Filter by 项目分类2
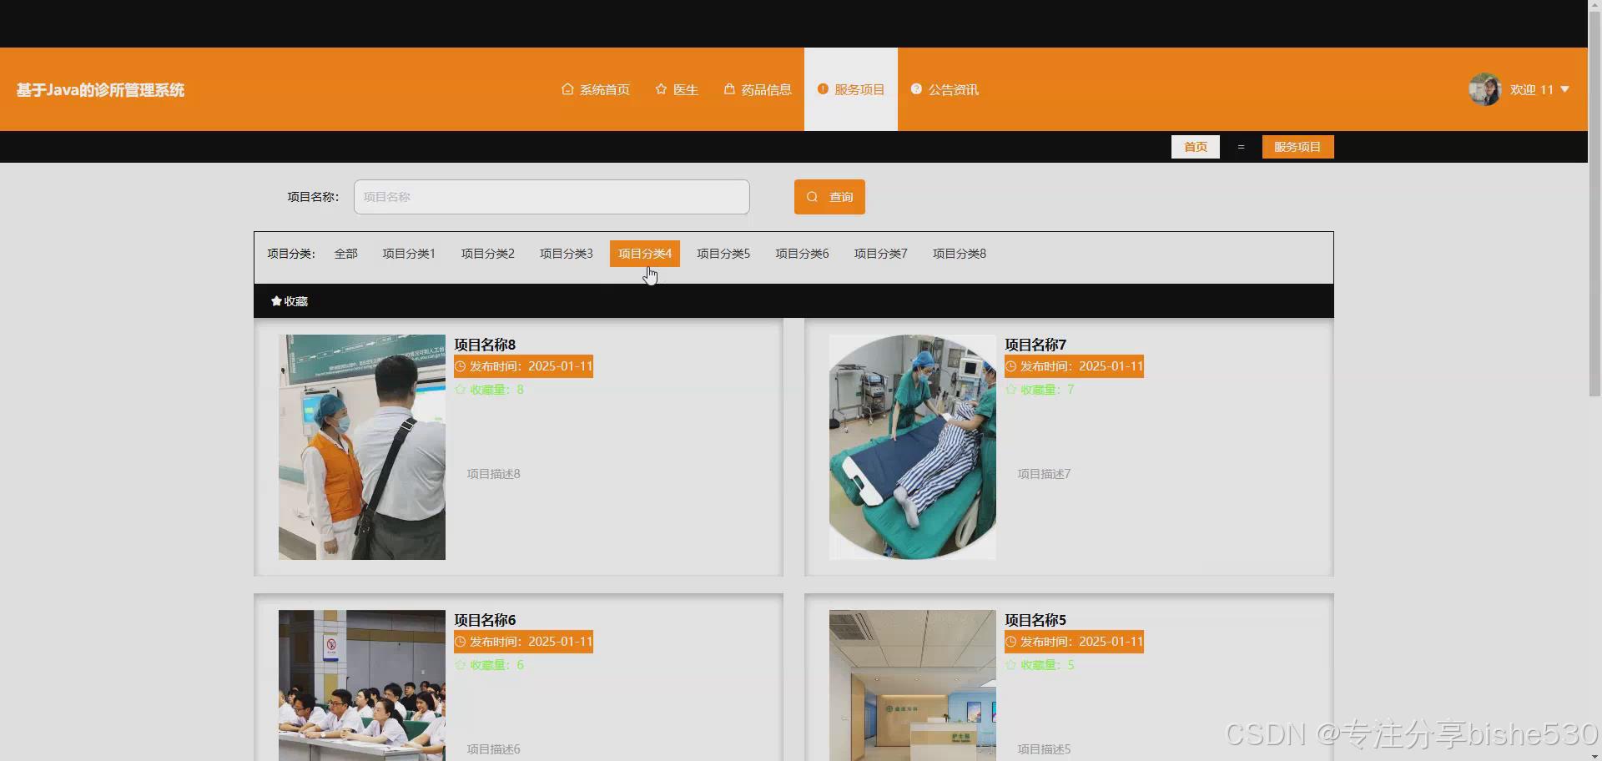 (x=488, y=254)
